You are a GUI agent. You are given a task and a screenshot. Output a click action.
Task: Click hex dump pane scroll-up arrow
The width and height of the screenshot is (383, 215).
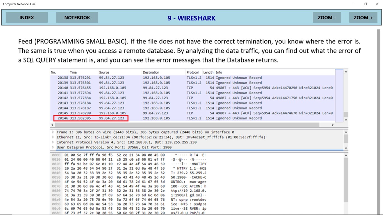pos(346,155)
